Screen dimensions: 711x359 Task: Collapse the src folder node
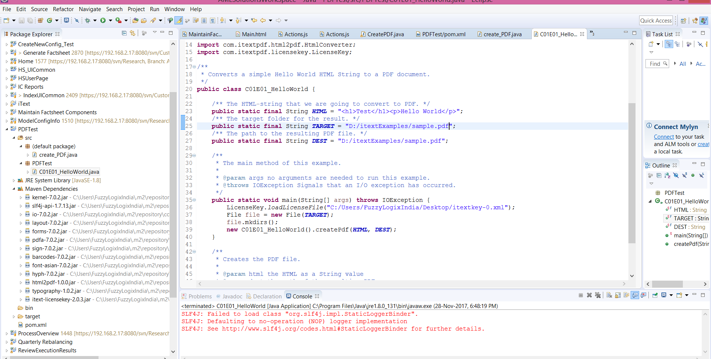tap(14, 138)
